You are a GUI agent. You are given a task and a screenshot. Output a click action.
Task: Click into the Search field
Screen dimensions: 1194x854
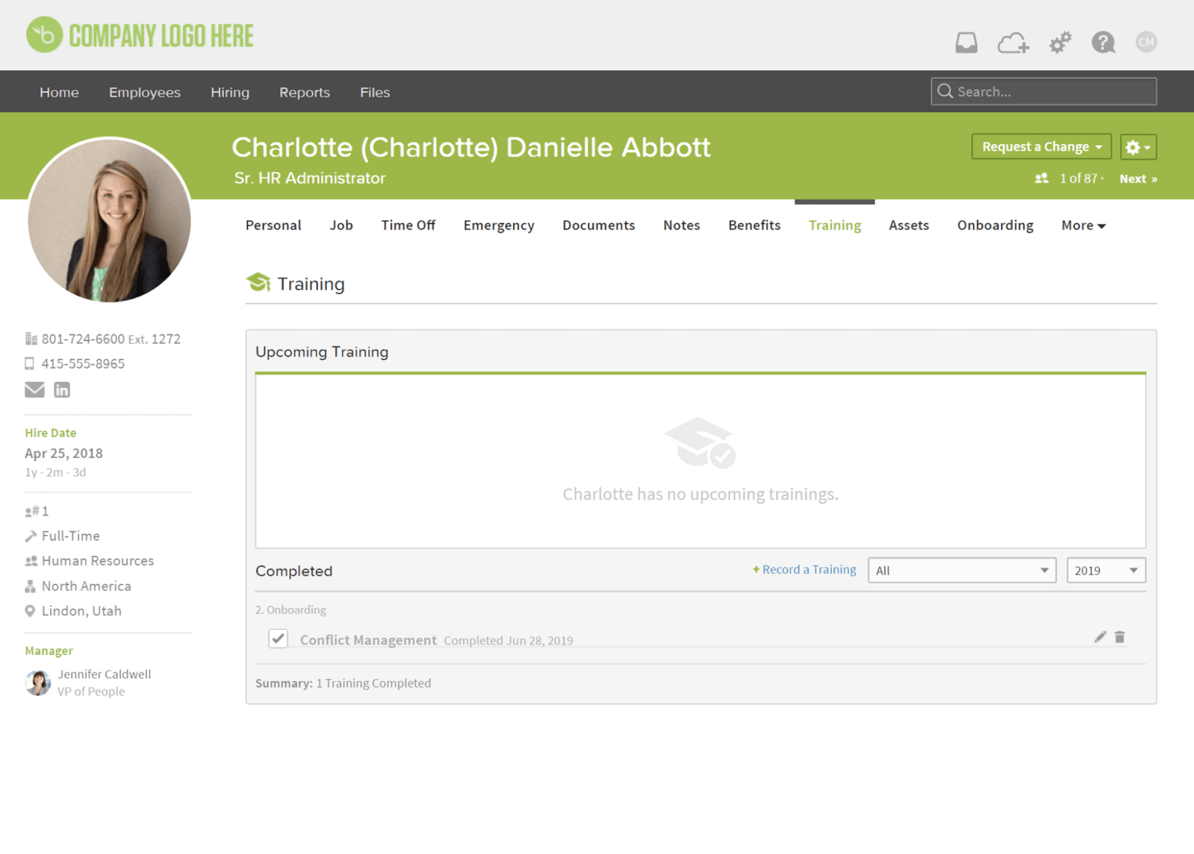click(x=1049, y=92)
